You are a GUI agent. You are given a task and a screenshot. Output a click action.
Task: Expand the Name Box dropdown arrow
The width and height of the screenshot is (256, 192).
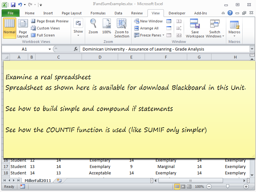50,49
